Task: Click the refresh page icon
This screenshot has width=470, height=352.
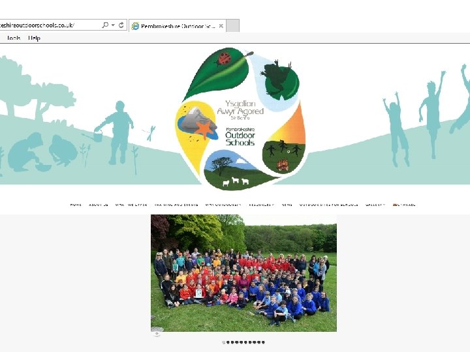Action: pyautogui.click(x=121, y=25)
